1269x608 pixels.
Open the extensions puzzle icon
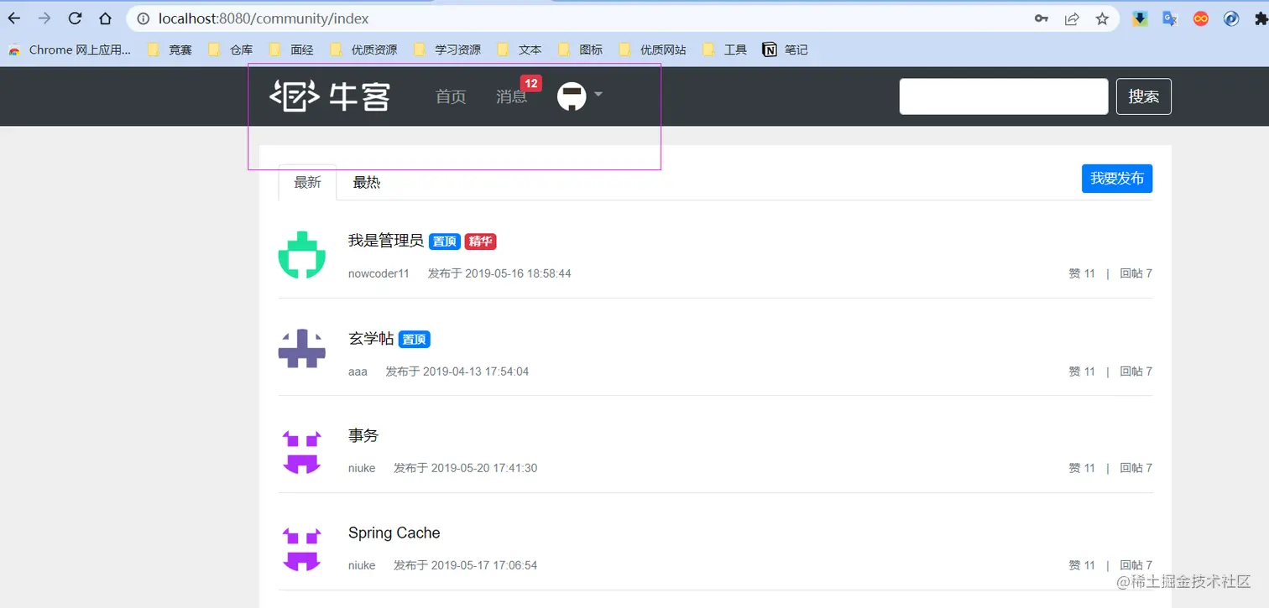1260,18
